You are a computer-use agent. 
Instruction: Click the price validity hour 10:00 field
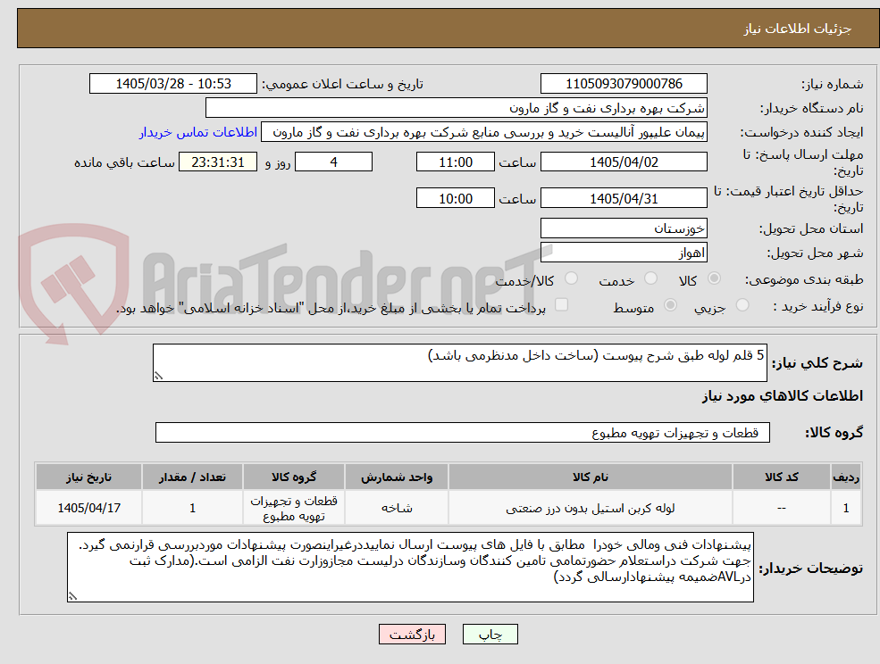tap(455, 198)
